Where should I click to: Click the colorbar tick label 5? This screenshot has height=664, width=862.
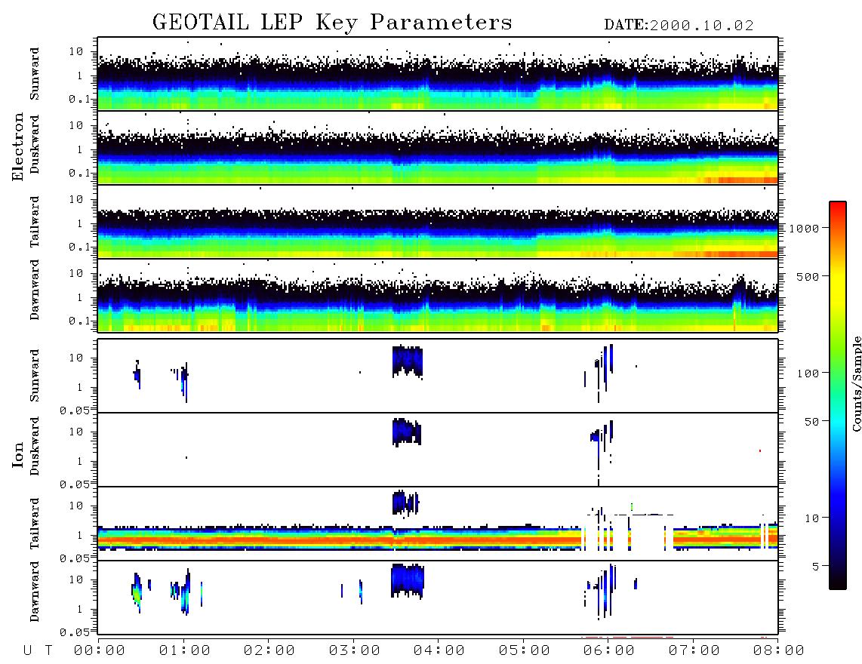point(816,567)
